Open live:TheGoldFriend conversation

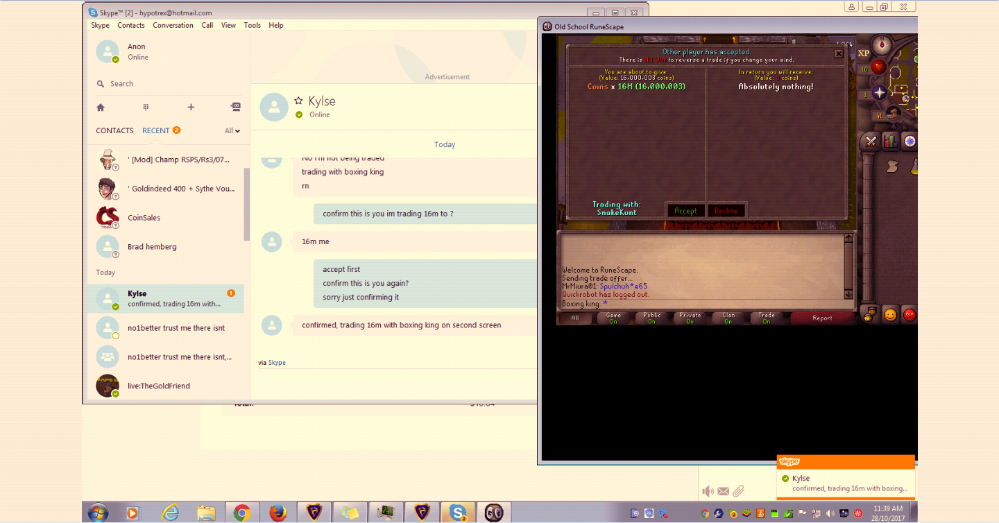pyautogui.click(x=165, y=386)
